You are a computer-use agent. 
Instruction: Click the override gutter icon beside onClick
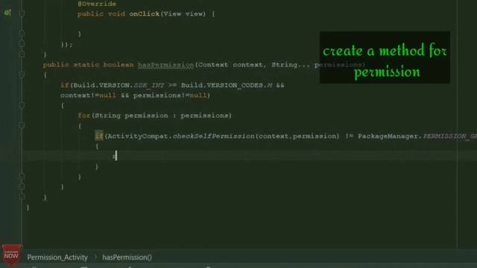(7, 13)
